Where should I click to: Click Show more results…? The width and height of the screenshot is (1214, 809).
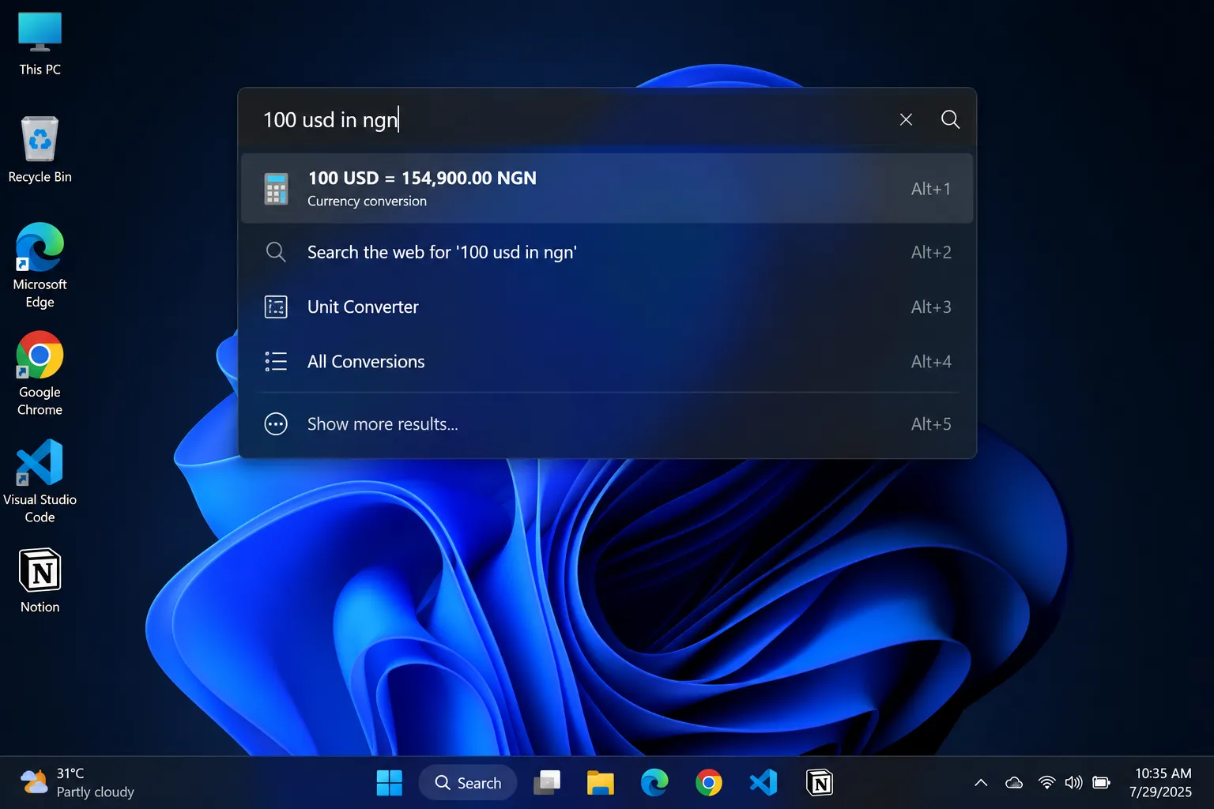tap(607, 424)
